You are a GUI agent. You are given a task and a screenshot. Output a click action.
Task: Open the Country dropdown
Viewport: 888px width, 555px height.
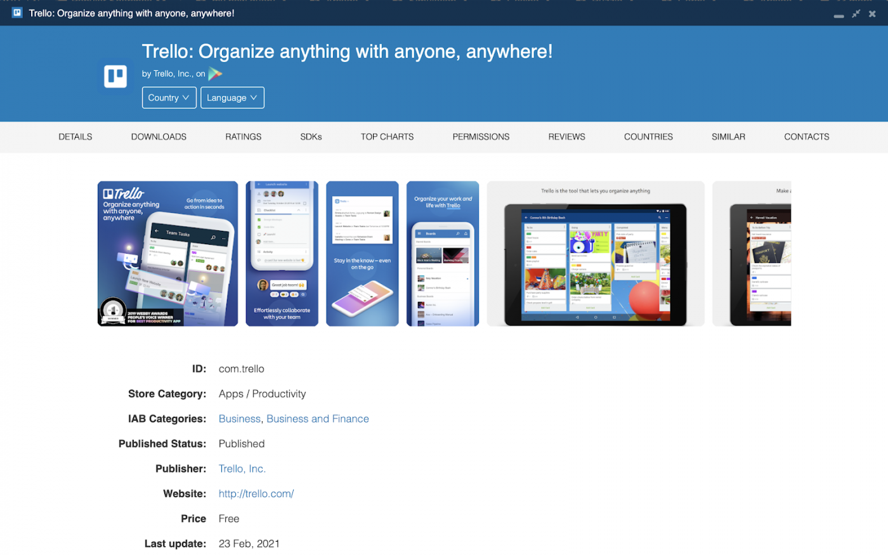(x=169, y=97)
